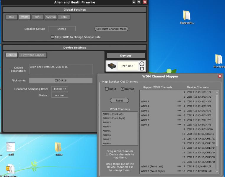Switch to the WDM tab

pyautogui.click(x=25, y=17)
